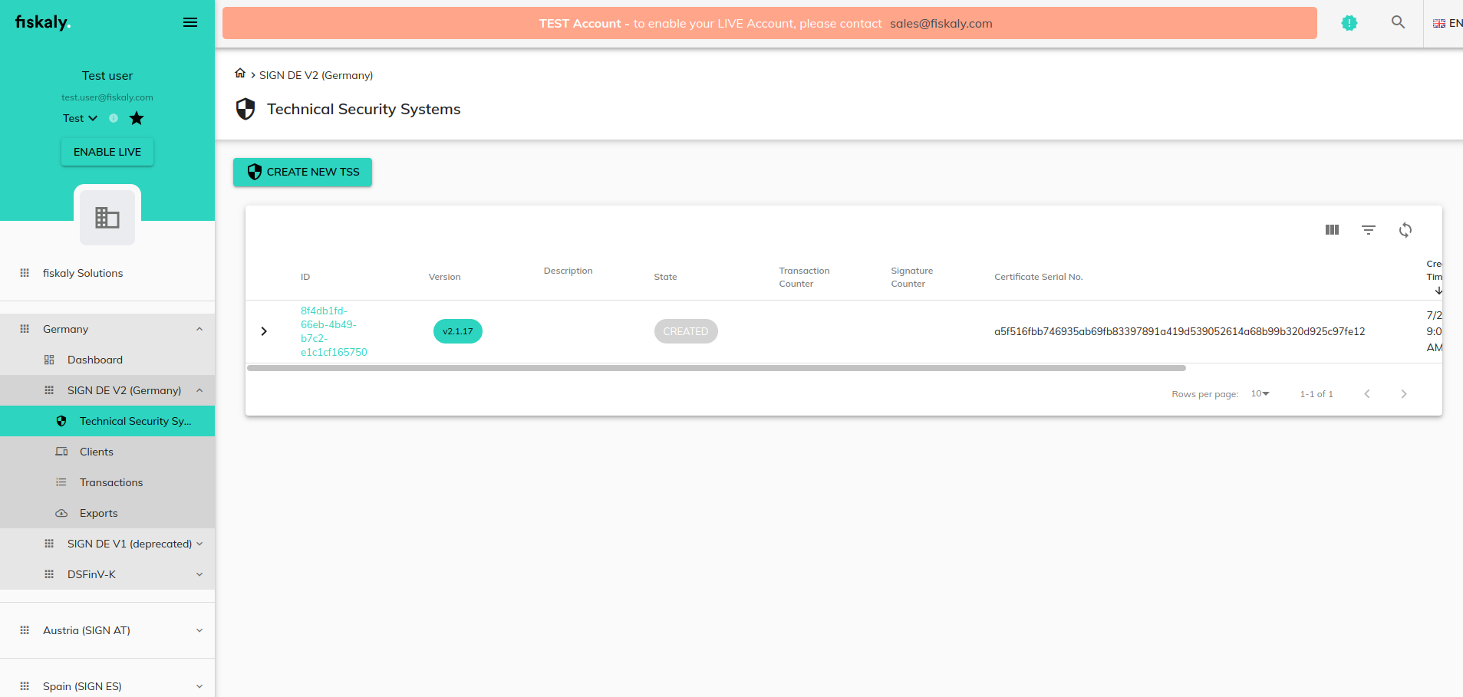The image size is (1463, 697).
Task: Open Transactions in the sidebar
Action: pyautogui.click(x=111, y=482)
